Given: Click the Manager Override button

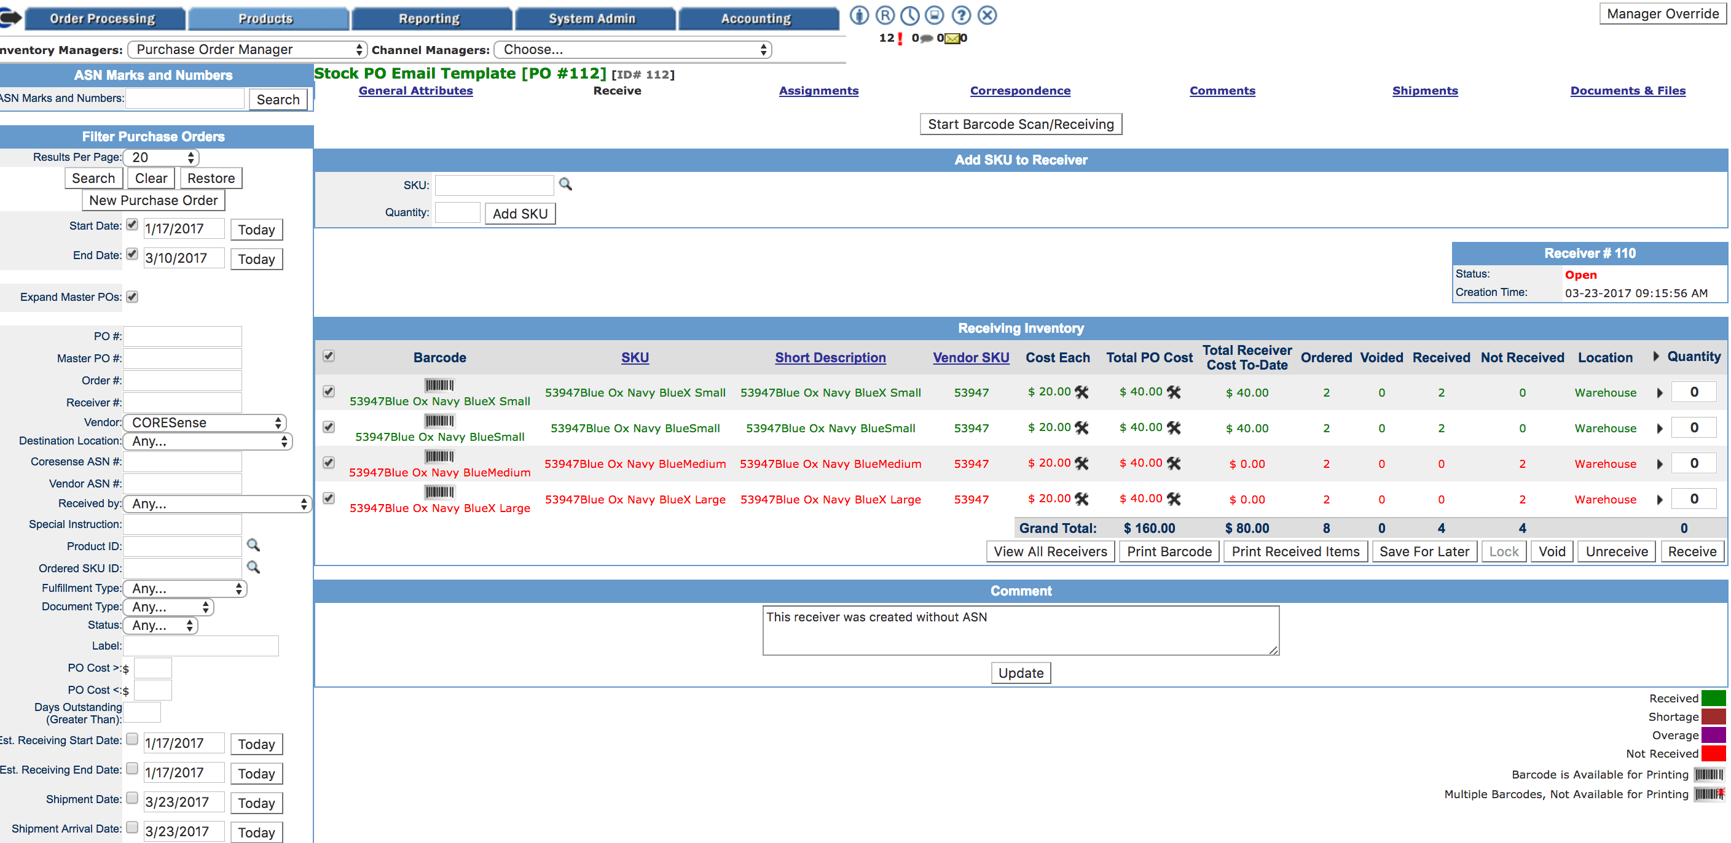Looking at the screenshot, I should (1662, 14).
